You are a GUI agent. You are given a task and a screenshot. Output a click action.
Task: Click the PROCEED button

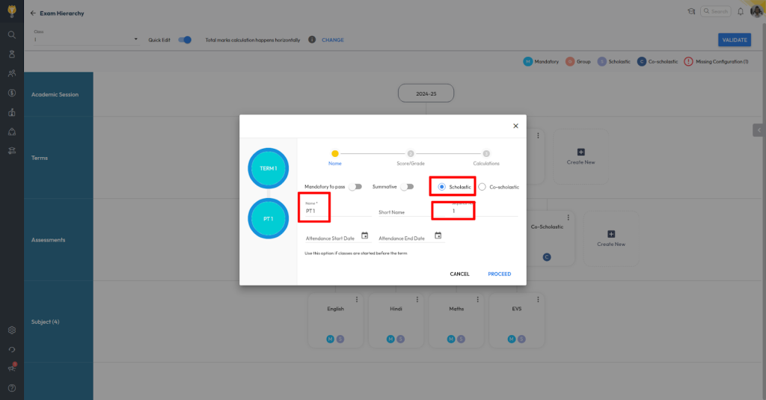[x=499, y=274]
